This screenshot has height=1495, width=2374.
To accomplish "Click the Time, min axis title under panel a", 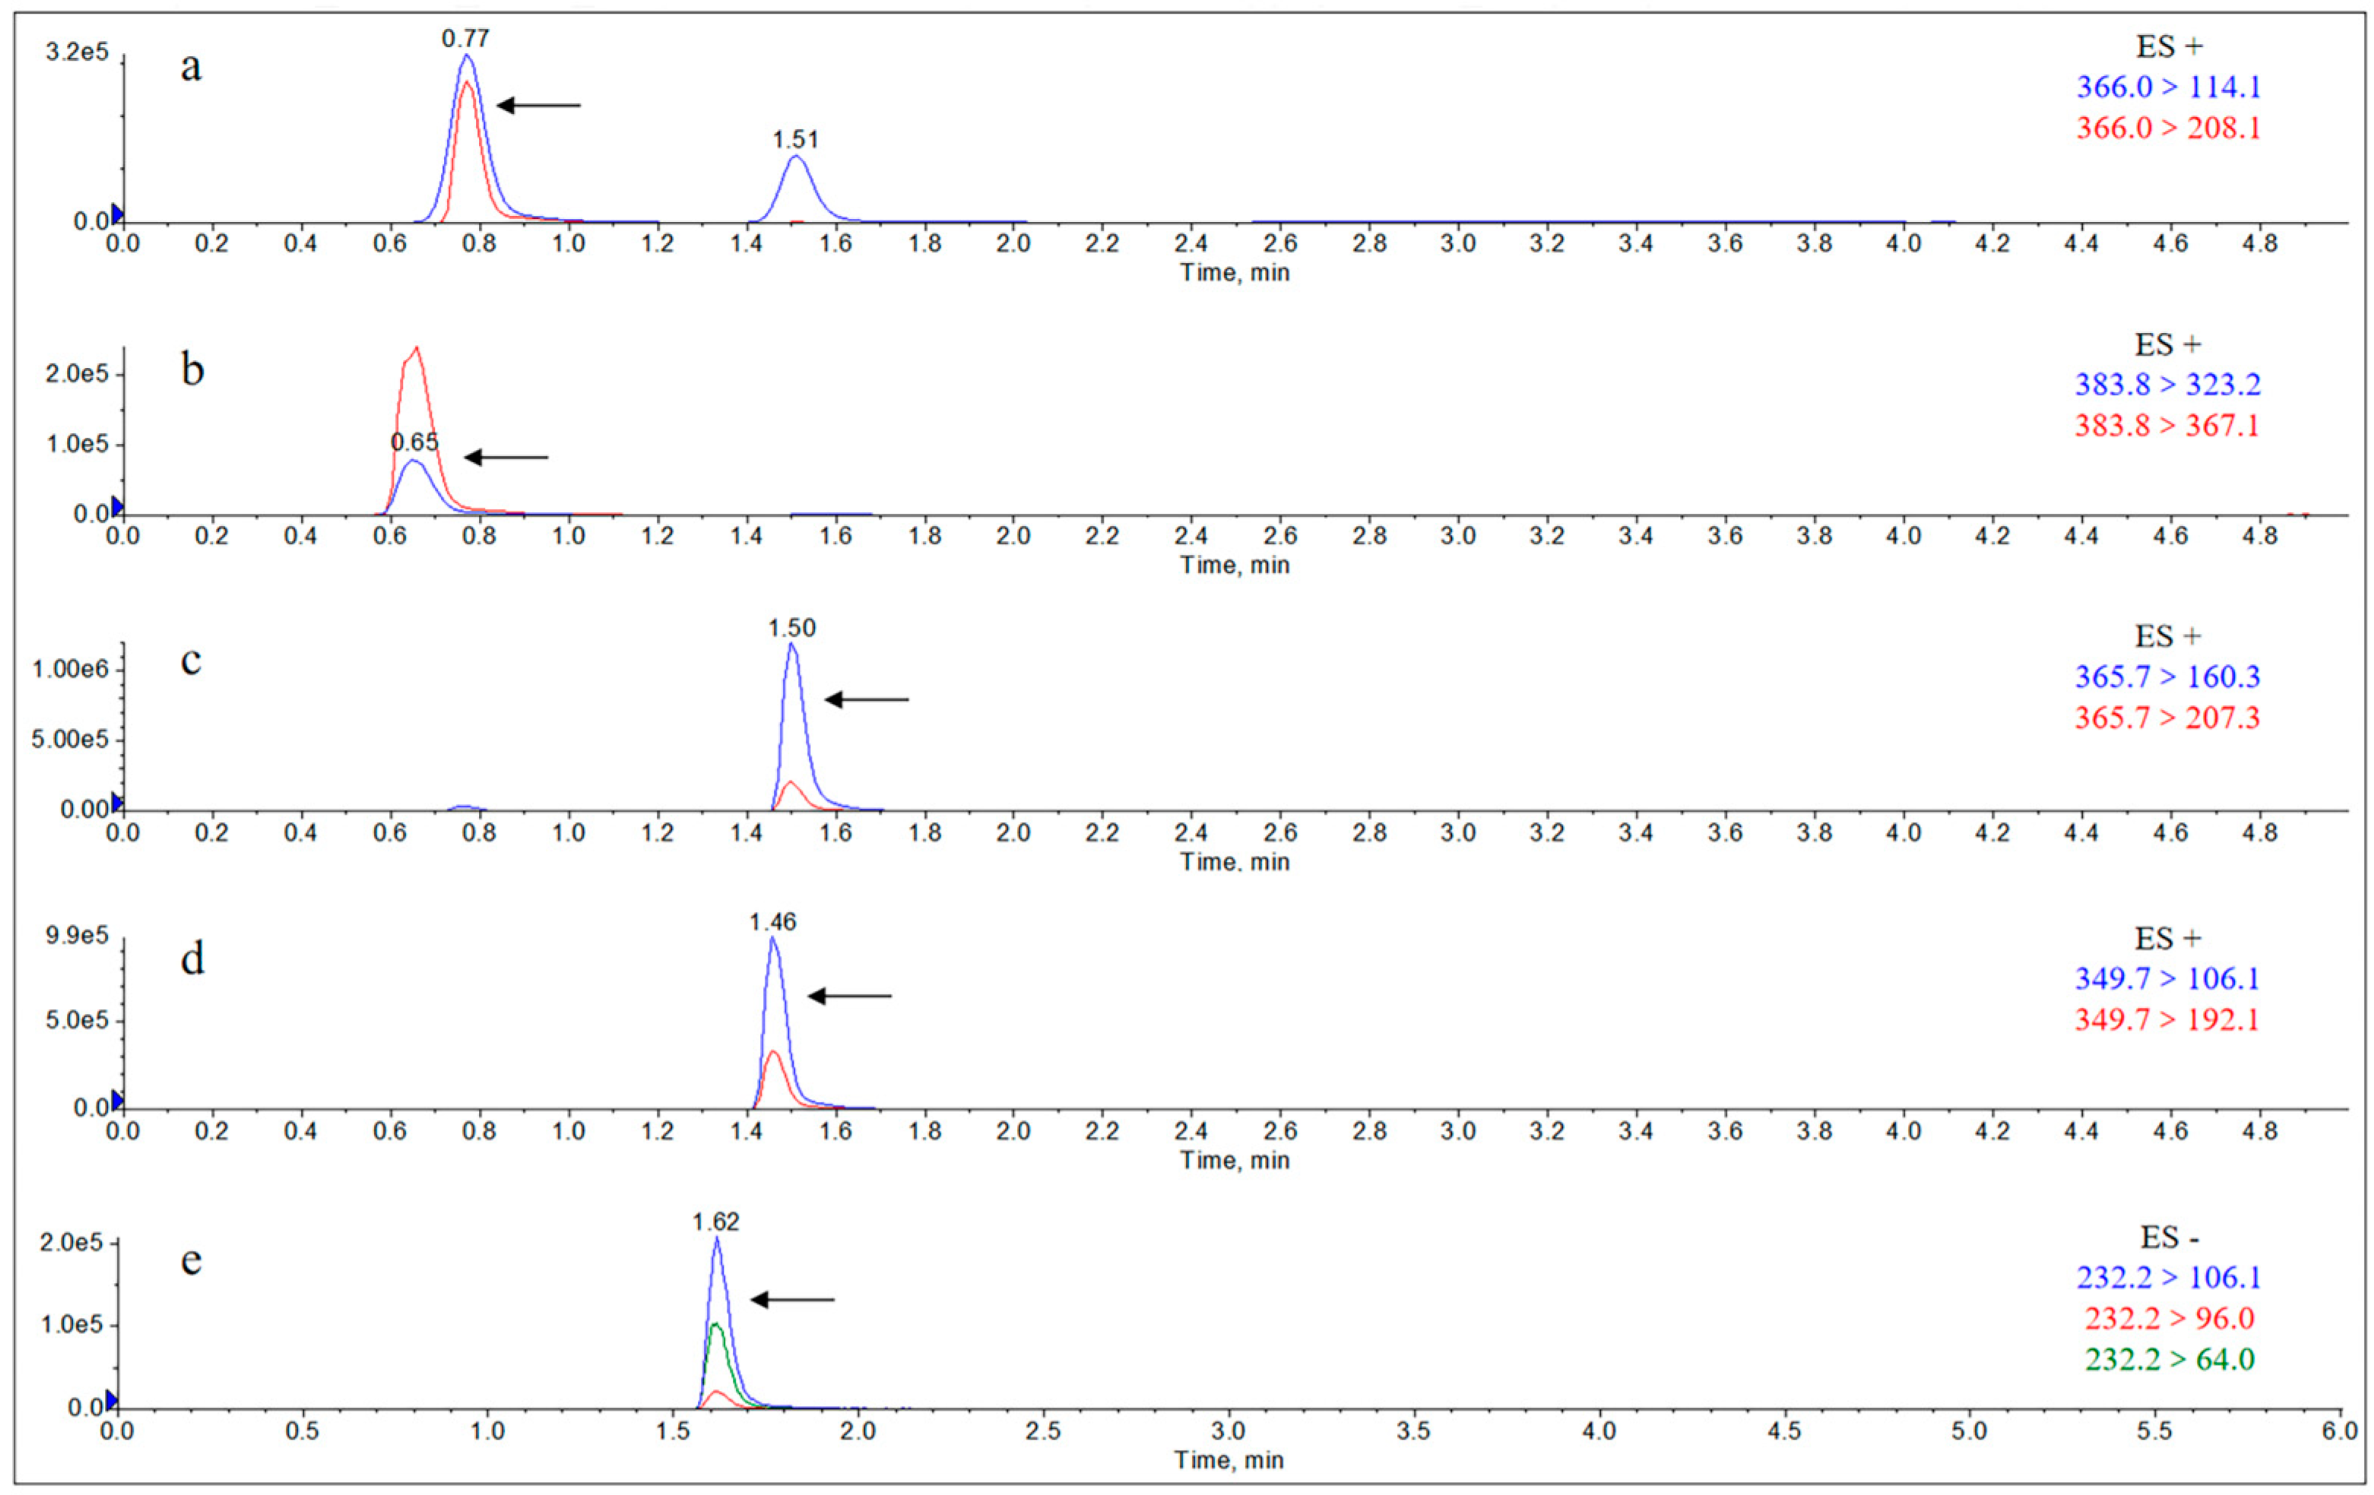I will 1235,273.
